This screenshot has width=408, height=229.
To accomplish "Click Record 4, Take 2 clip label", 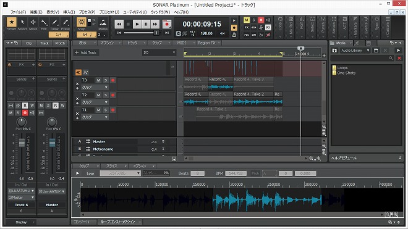I will (x=249, y=94).
